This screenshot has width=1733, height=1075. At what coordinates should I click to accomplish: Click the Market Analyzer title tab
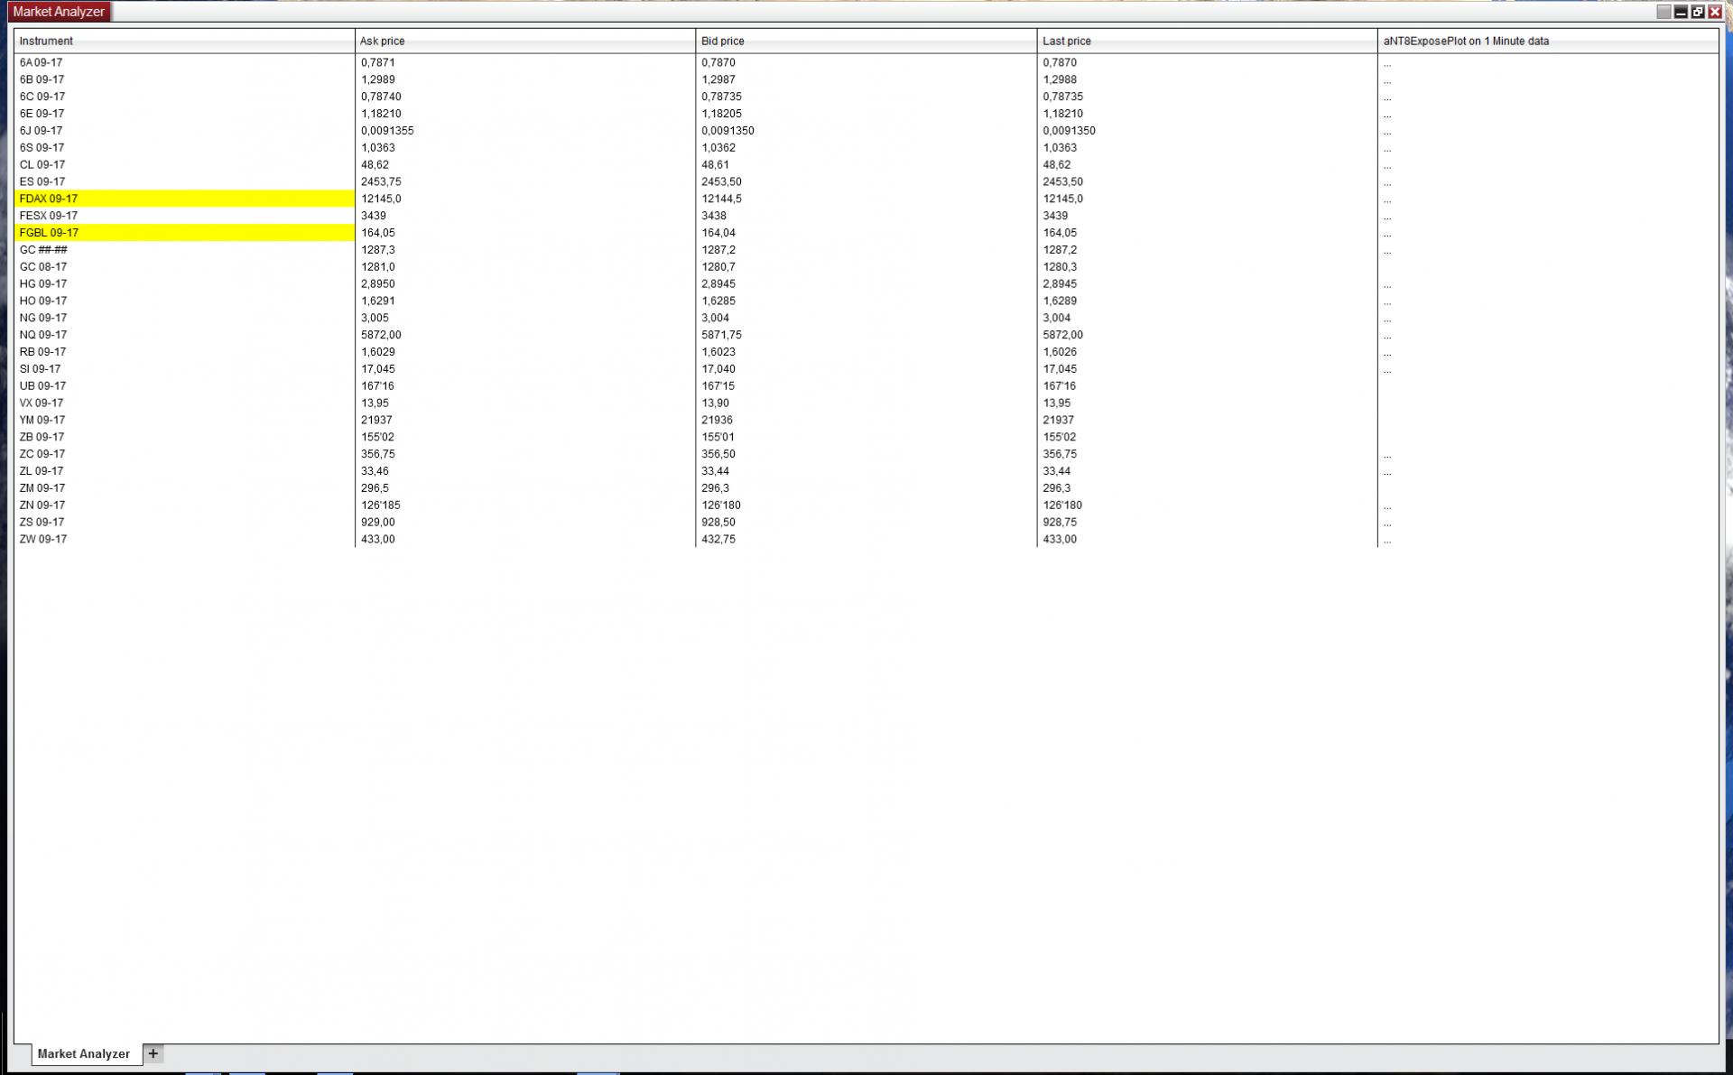click(x=59, y=12)
